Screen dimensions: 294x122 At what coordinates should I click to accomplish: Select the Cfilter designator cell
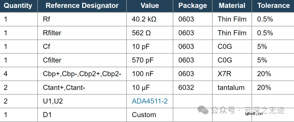[x=52, y=60]
